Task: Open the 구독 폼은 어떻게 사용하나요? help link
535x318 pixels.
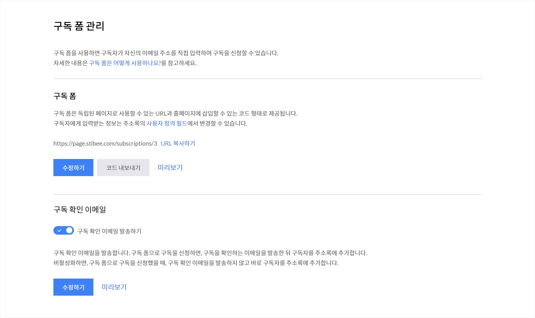Action: [125, 63]
